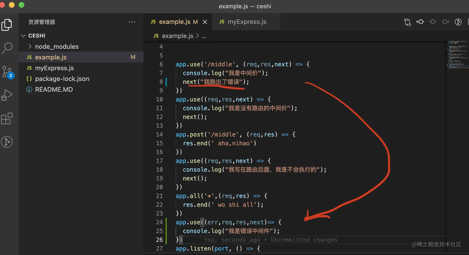
Task: Click the compare changes icon in editor toolbar
Action: click(407, 22)
